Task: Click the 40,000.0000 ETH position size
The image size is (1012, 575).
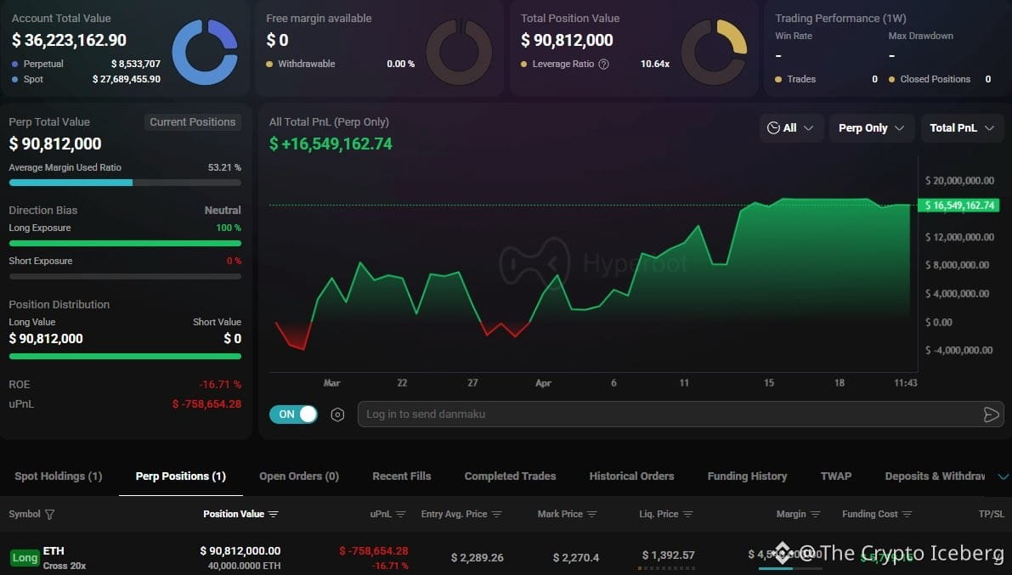Action: tap(244, 566)
